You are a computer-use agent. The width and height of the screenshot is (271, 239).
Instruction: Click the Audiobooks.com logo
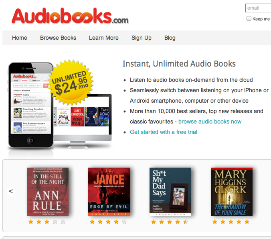pos(70,16)
